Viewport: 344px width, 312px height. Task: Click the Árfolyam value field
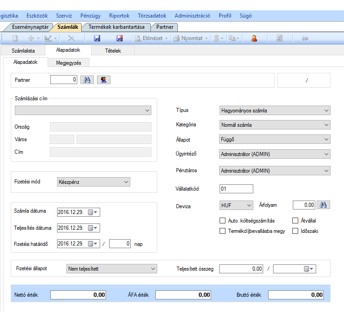pyautogui.click(x=304, y=205)
